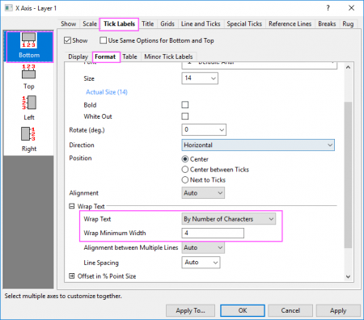This screenshot has width=364, height=320.
Task: Switch to the Scale tab
Action: 90,24
